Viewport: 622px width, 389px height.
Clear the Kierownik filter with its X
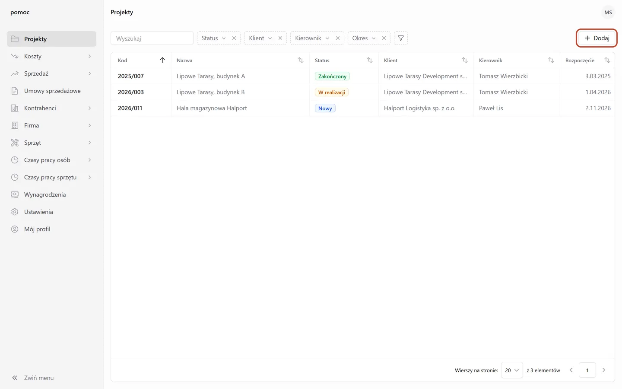pyautogui.click(x=338, y=38)
